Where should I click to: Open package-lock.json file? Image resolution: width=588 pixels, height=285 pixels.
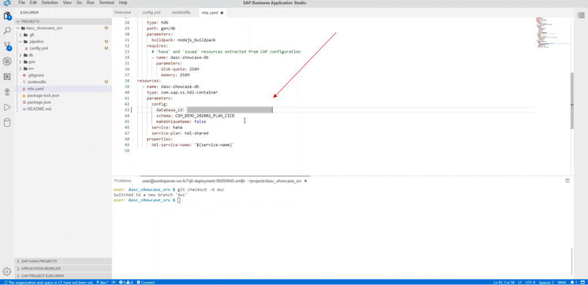(43, 96)
